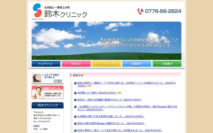Open the クリニックの紹介 navigation tab
This screenshot has width=213, height=133.
[106, 64]
